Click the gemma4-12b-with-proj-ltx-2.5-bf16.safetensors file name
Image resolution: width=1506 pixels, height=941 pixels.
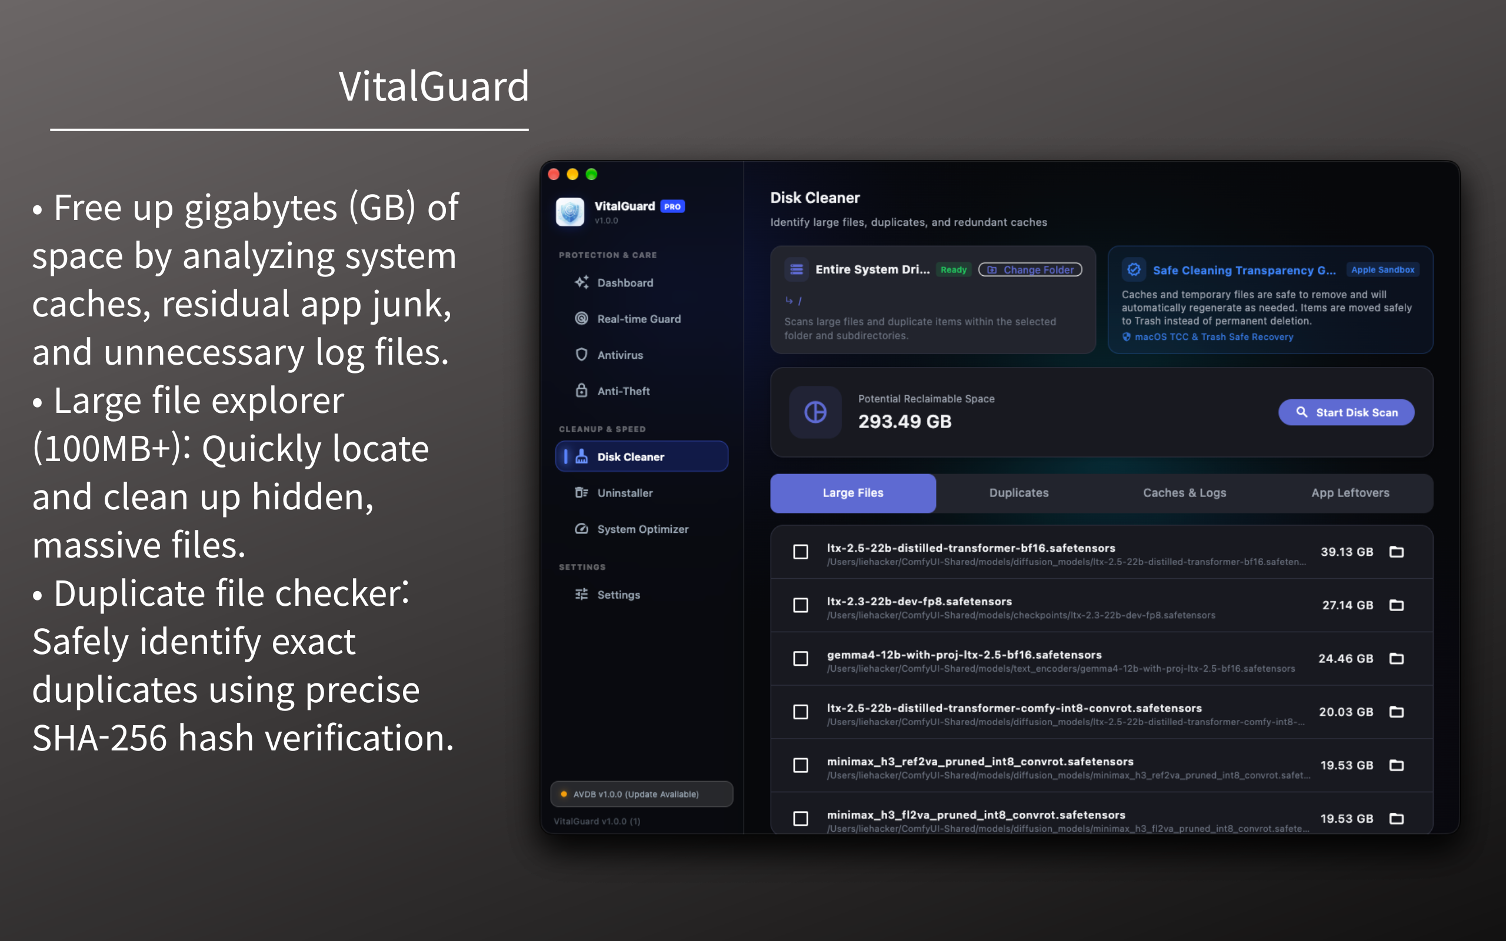pyautogui.click(x=964, y=655)
